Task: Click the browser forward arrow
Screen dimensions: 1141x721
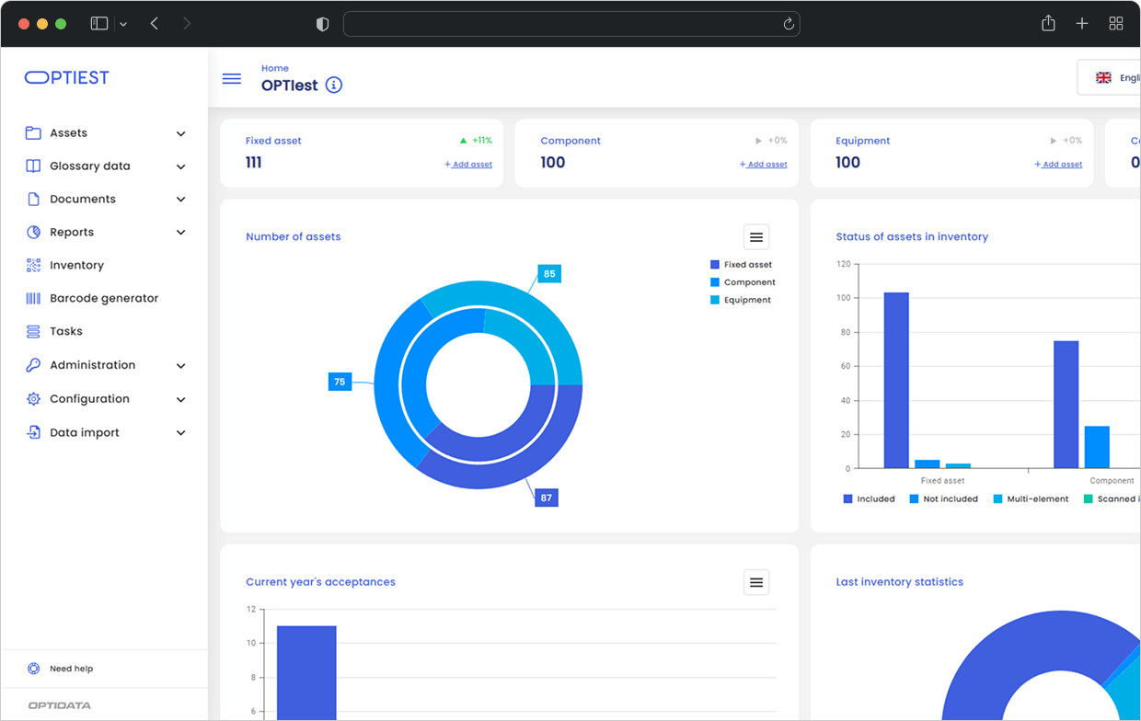Action: (187, 24)
